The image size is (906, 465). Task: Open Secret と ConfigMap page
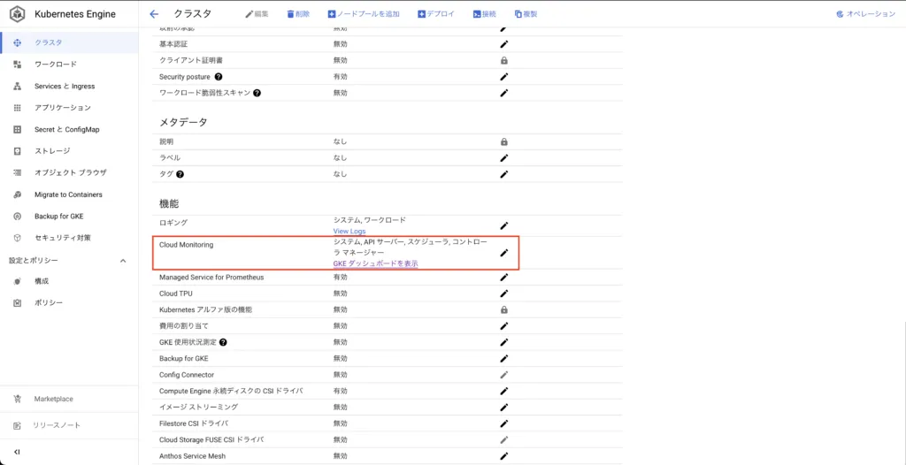(69, 129)
